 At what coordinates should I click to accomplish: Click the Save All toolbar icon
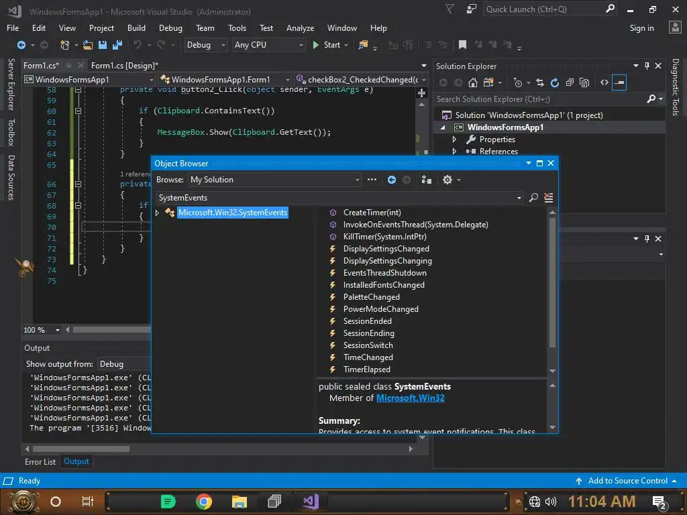point(117,45)
